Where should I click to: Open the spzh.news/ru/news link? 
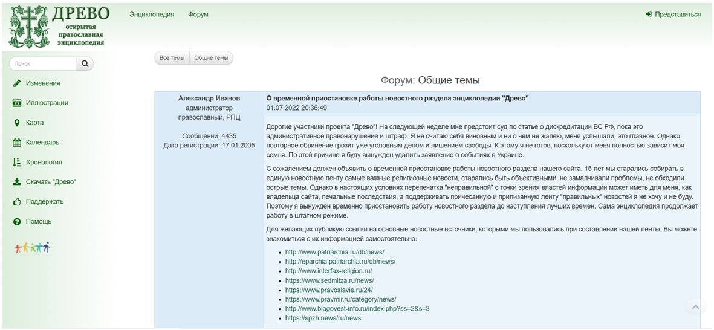point(323,318)
